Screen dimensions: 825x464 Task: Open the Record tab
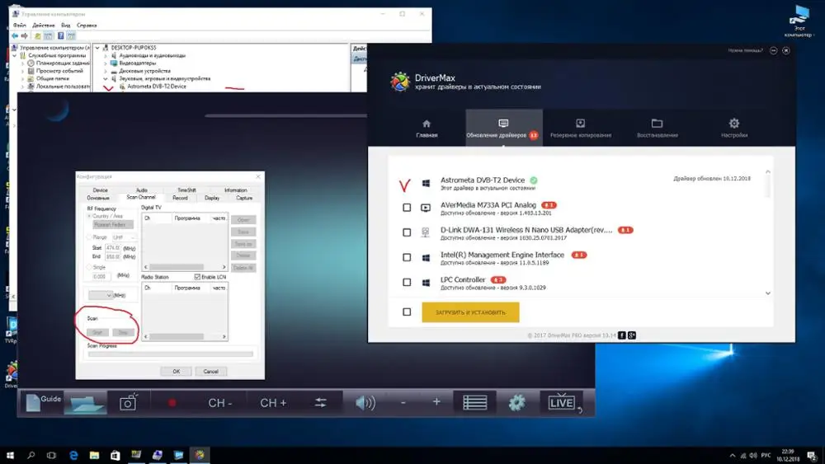click(180, 198)
